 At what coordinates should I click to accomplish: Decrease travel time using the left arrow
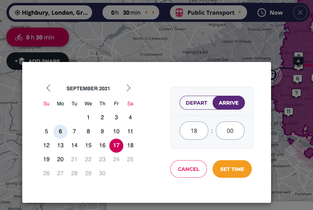(x=146, y=13)
